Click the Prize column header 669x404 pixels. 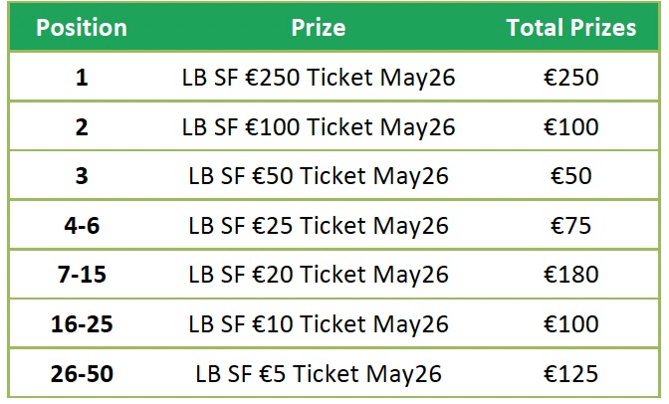pyautogui.click(x=319, y=28)
